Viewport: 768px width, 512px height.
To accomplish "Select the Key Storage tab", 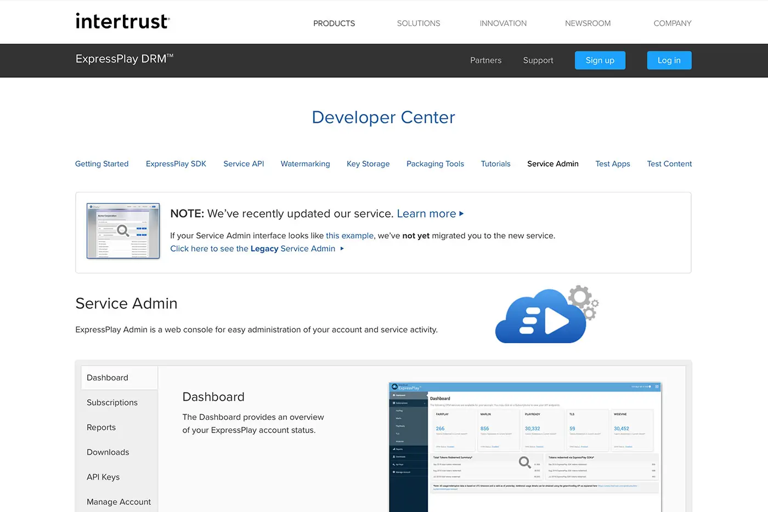I will point(368,164).
